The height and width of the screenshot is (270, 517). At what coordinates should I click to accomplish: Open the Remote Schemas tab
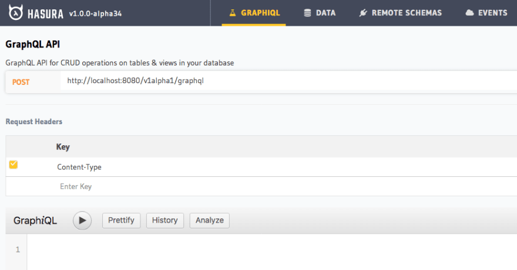400,13
